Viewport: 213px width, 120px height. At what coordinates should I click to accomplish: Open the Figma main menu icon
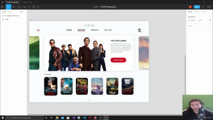[x=2, y=7]
